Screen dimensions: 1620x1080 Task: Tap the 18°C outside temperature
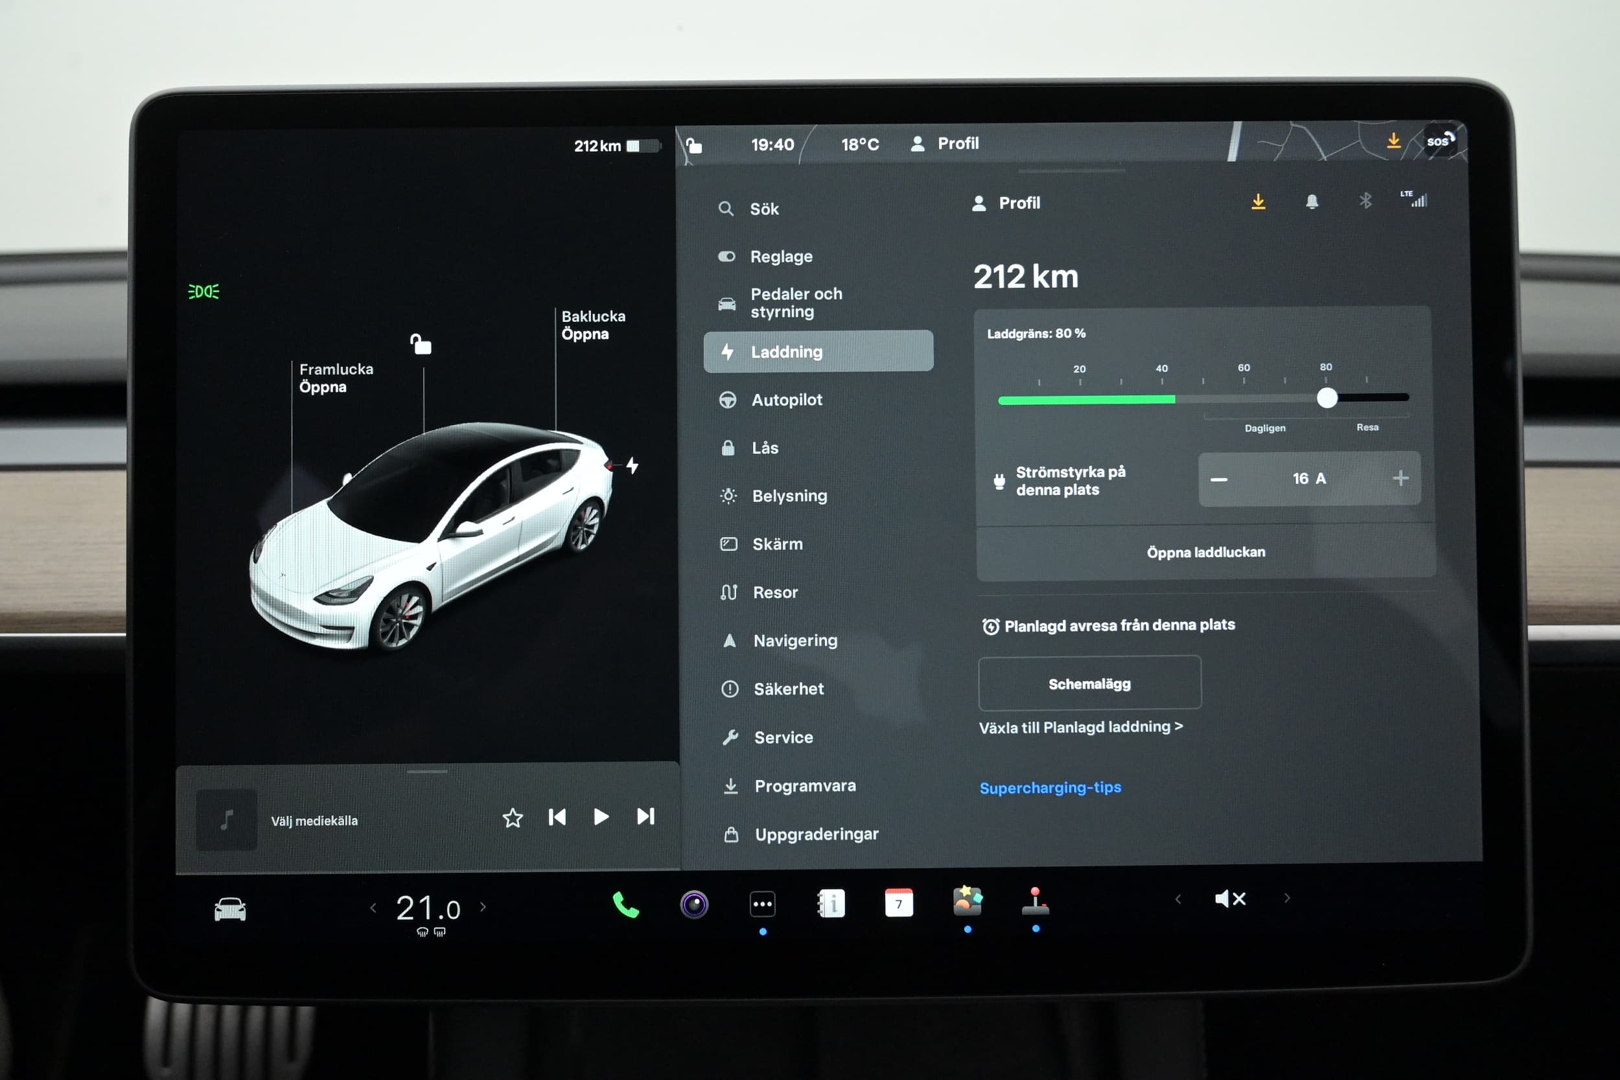(860, 144)
